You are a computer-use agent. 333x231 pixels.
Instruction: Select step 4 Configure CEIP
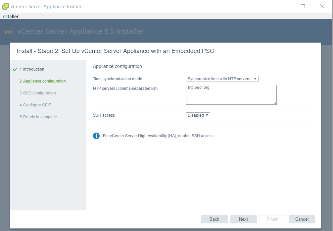(x=35, y=105)
